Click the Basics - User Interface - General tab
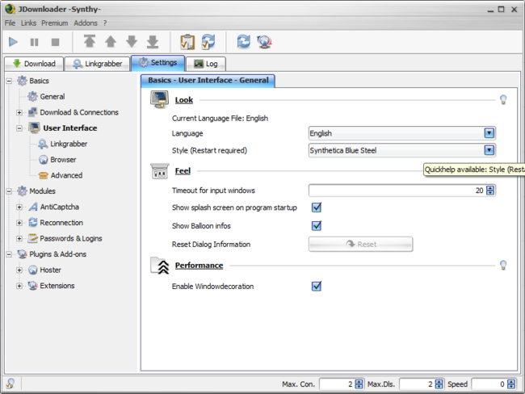Image resolution: width=525 pixels, height=394 pixels. [x=208, y=81]
